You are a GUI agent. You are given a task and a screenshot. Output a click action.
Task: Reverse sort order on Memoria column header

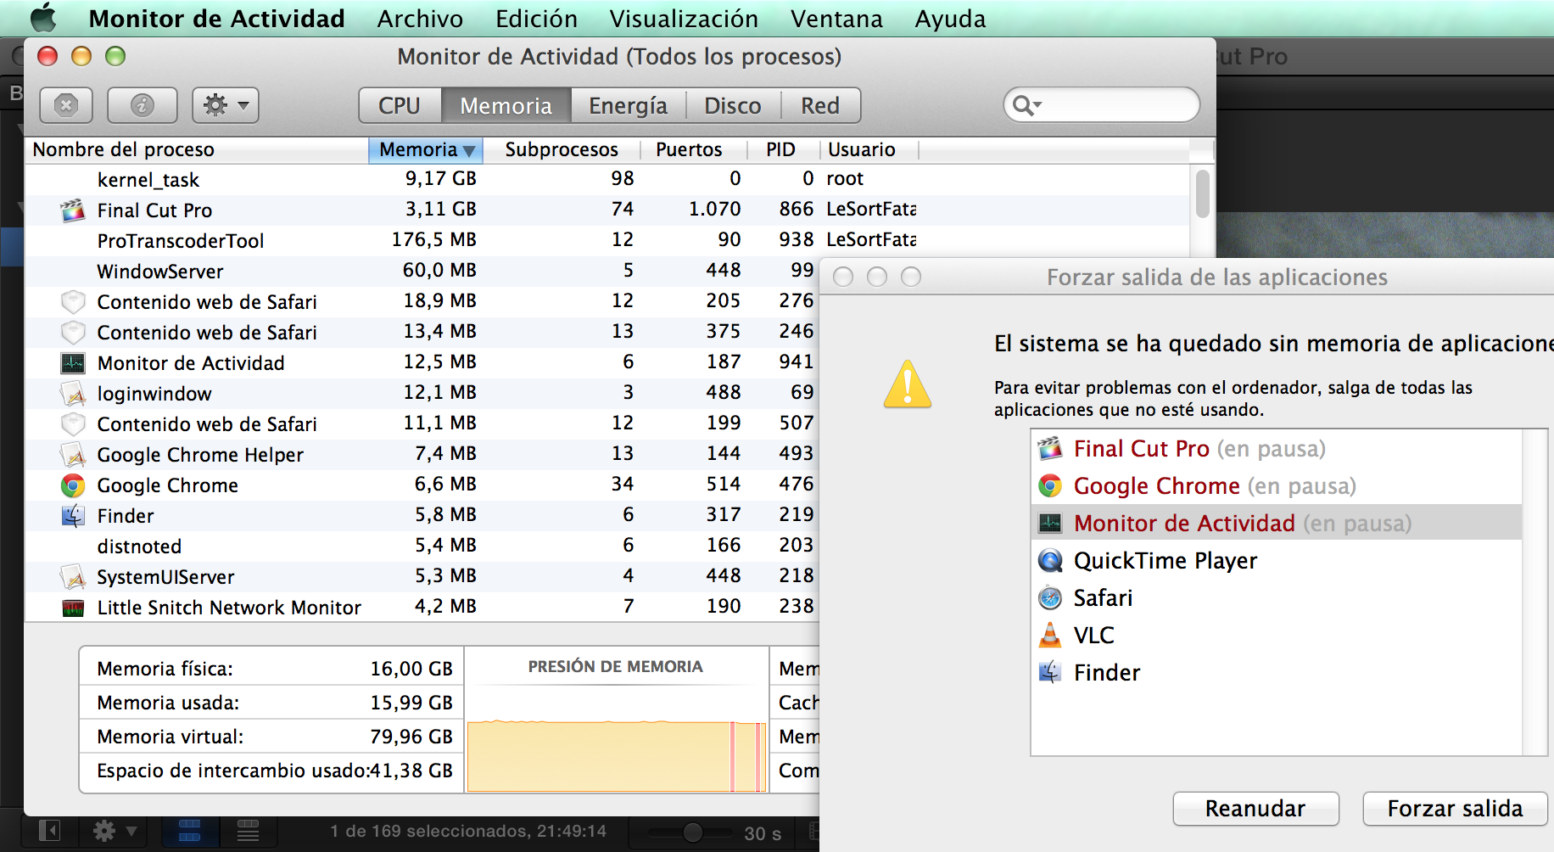coord(426,150)
